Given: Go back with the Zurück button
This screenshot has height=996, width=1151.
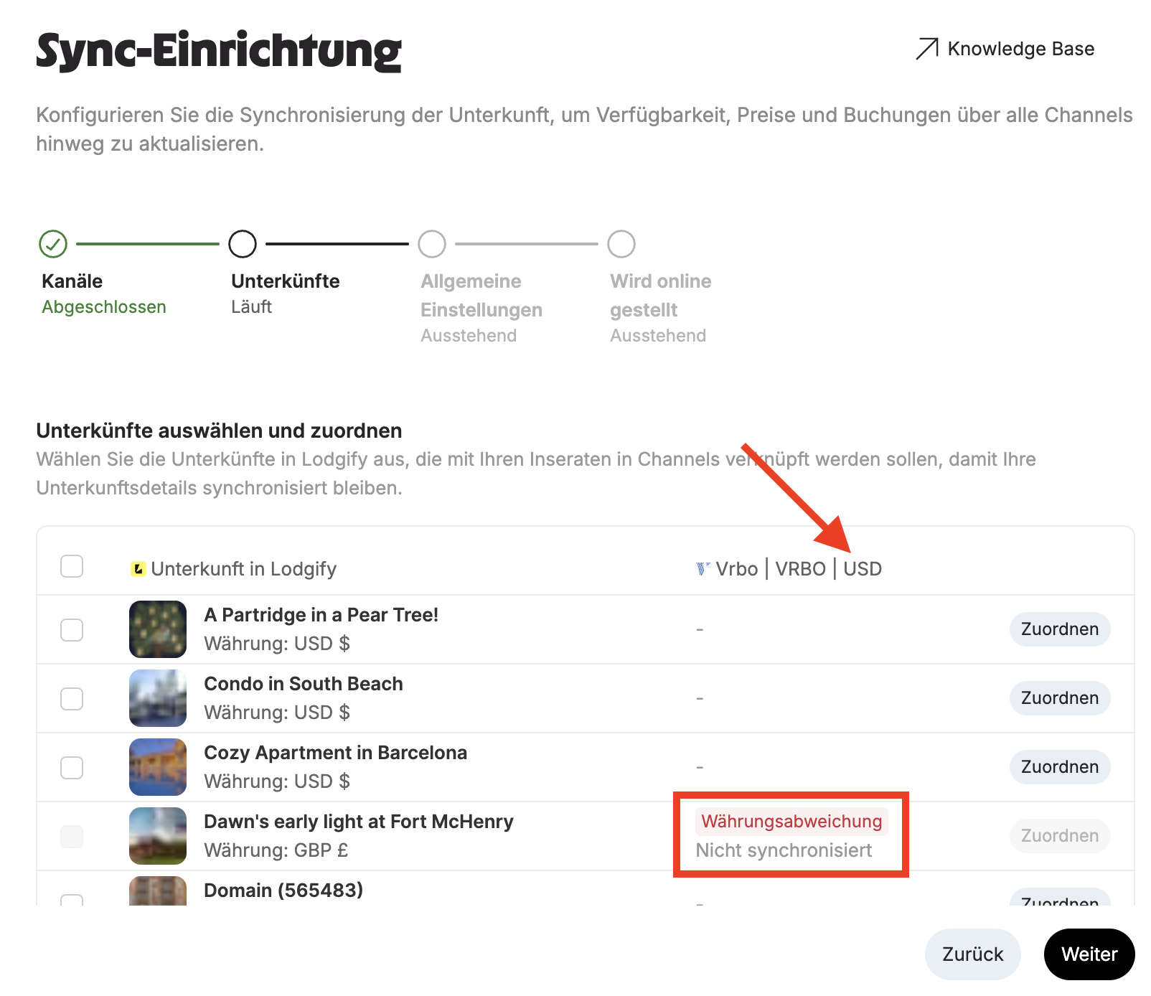Looking at the screenshot, I should (973, 954).
